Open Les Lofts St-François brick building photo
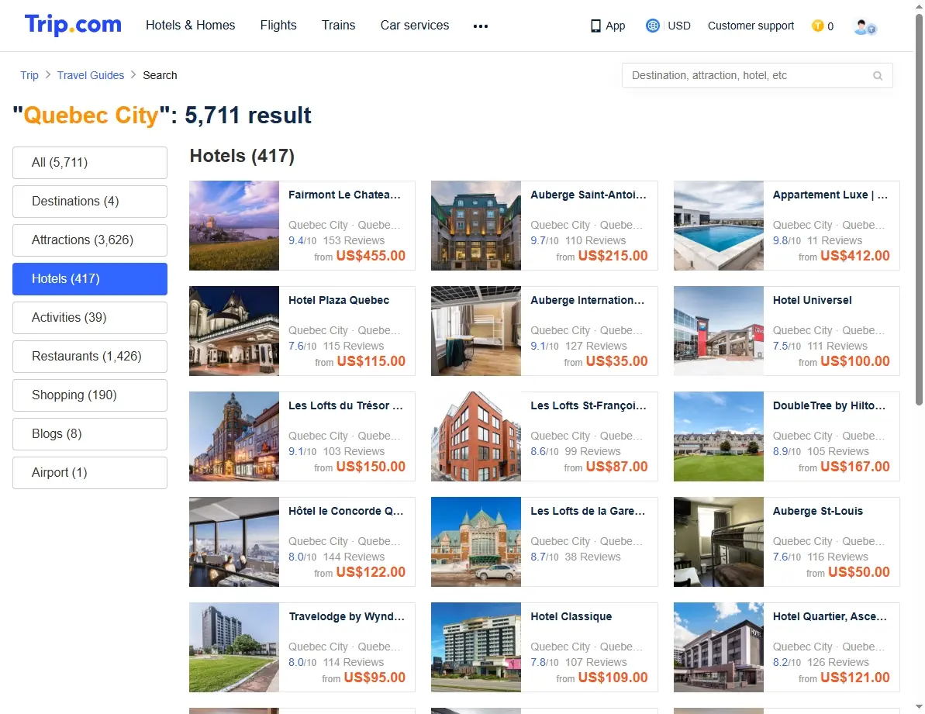 [x=476, y=437]
